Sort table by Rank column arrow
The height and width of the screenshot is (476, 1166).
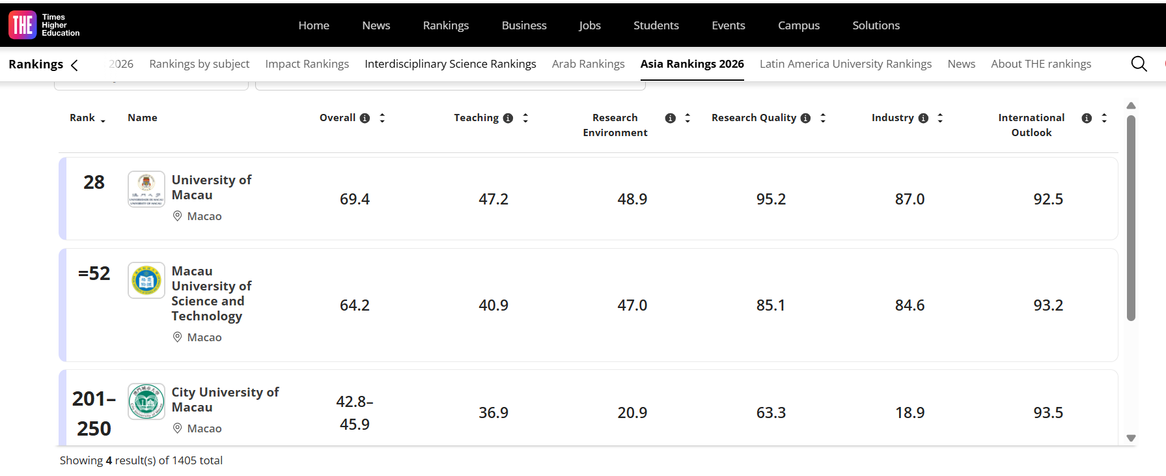pyautogui.click(x=103, y=119)
